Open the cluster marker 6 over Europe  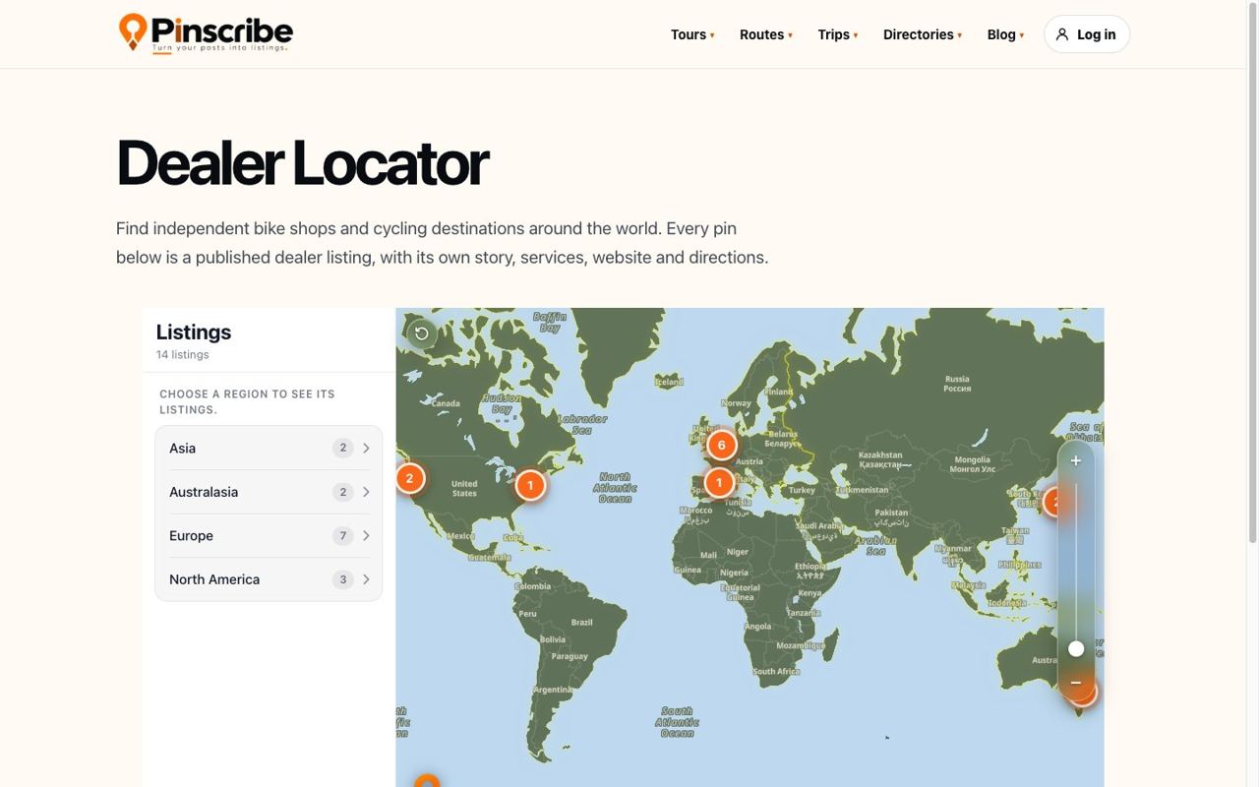[721, 445]
